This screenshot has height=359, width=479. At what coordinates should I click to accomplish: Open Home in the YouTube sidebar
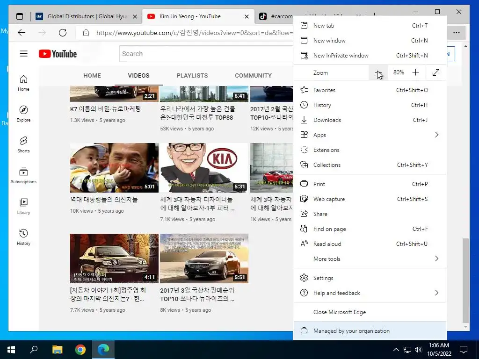click(x=23, y=83)
